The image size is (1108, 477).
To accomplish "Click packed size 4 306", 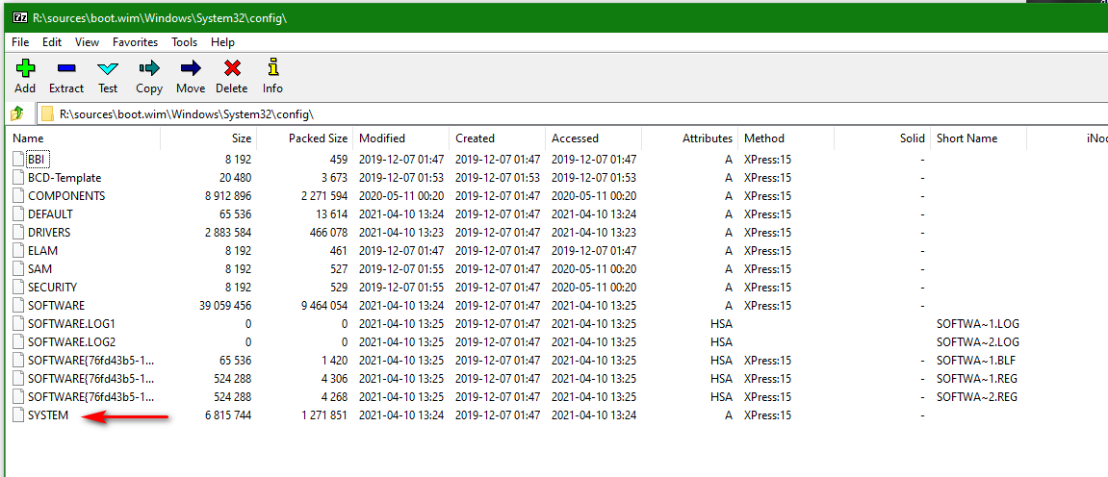I will pyautogui.click(x=334, y=380).
